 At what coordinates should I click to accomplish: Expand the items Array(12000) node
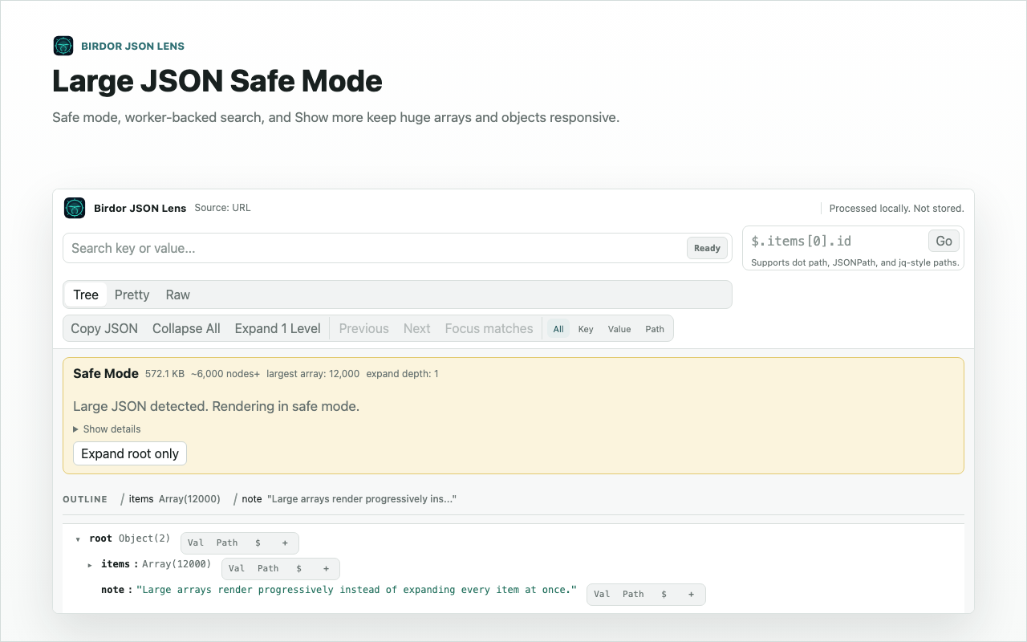pyautogui.click(x=90, y=565)
